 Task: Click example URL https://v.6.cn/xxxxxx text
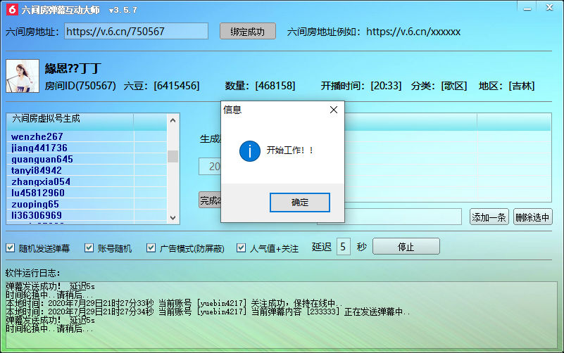[413, 32]
